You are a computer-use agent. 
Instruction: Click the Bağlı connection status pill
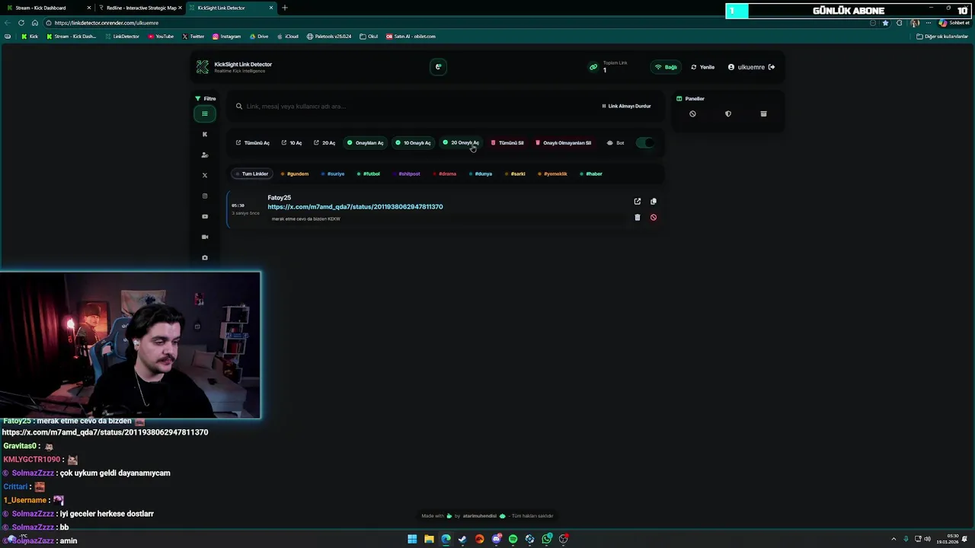tap(666, 67)
